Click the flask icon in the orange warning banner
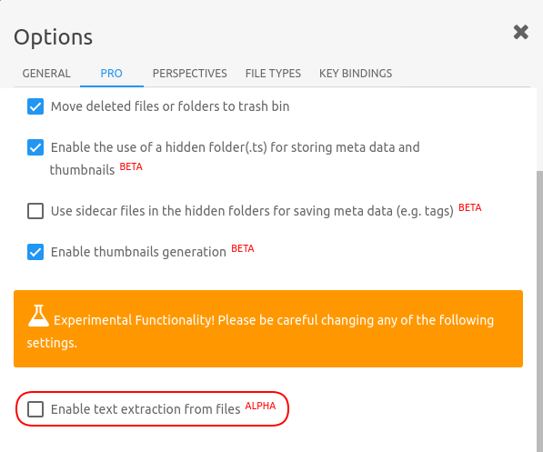The height and width of the screenshot is (452, 543). (x=38, y=316)
